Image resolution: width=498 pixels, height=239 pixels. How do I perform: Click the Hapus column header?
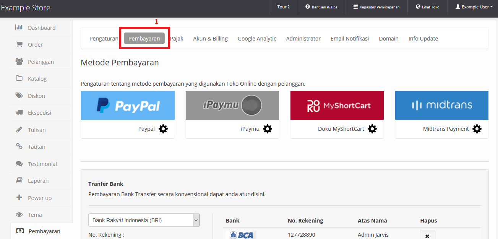(428, 221)
